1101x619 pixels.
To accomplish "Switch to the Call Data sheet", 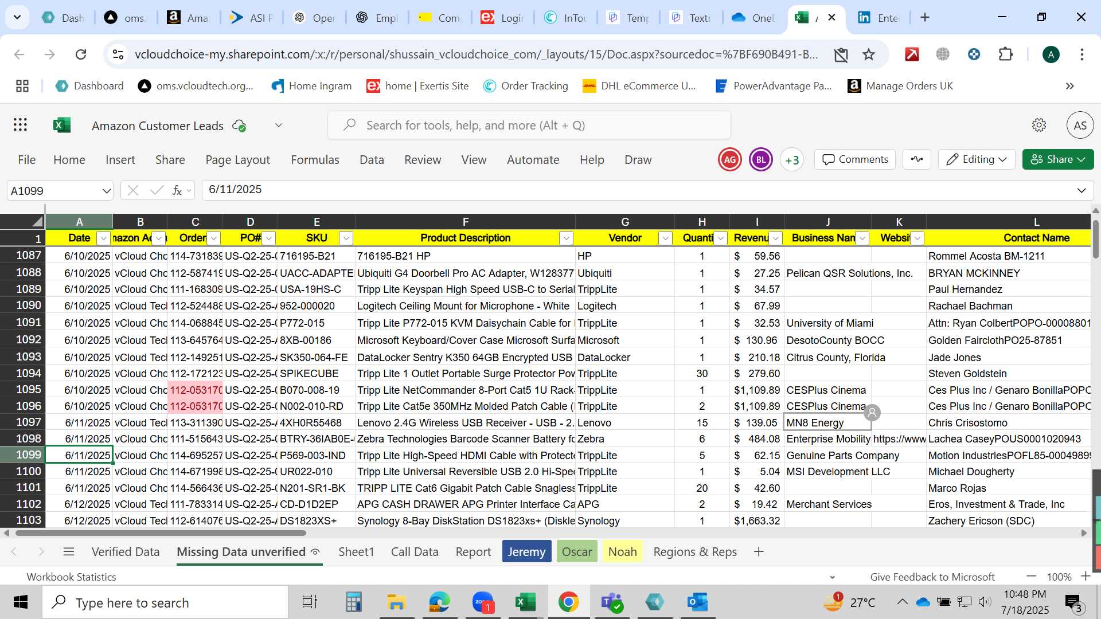I will point(415,551).
